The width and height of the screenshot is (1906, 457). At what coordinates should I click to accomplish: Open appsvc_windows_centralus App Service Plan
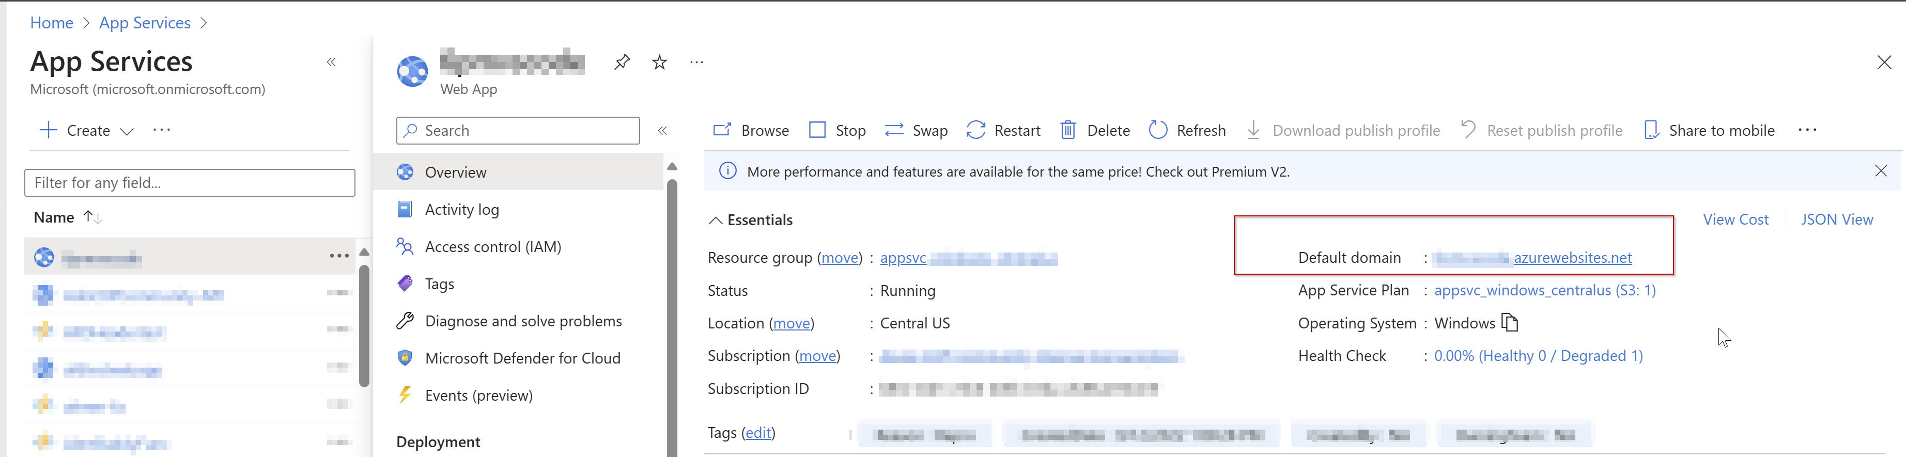coord(1545,290)
